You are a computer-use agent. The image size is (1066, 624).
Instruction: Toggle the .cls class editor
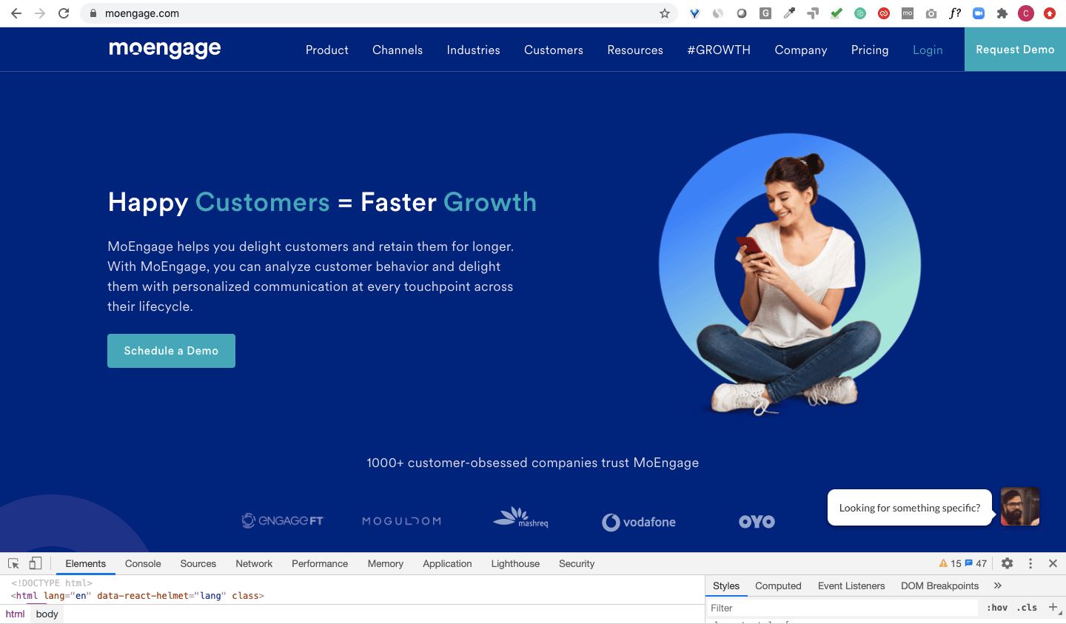1027,608
